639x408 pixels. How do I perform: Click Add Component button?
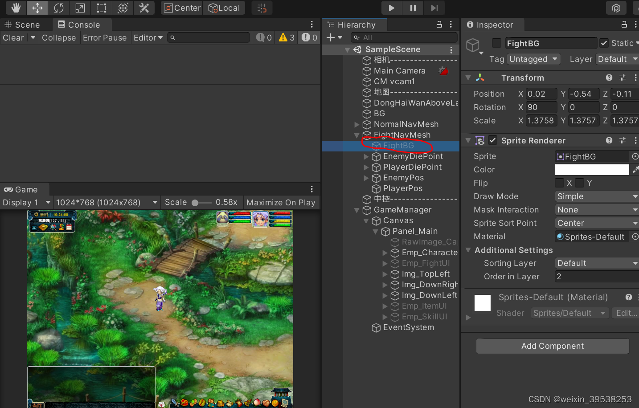(553, 346)
